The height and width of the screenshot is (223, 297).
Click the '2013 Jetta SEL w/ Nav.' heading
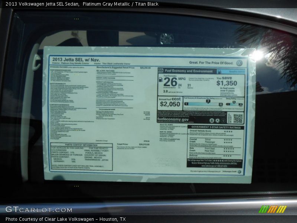click(76, 59)
